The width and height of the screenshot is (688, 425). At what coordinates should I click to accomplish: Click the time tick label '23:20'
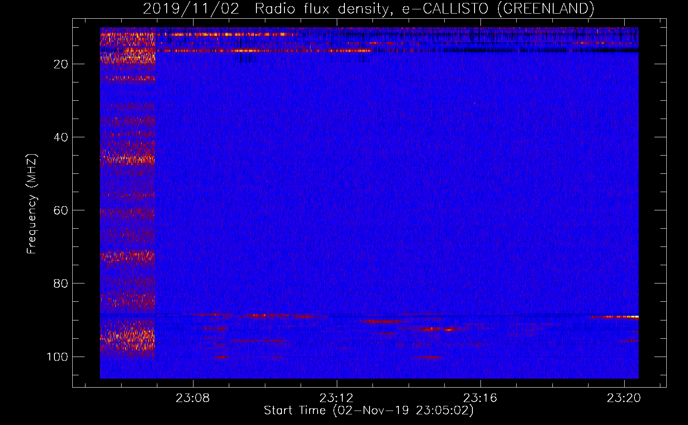click(624, 398)
